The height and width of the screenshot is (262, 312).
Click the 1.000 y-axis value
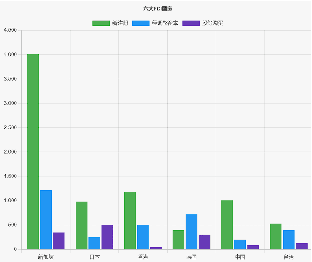tap(10, 201)
